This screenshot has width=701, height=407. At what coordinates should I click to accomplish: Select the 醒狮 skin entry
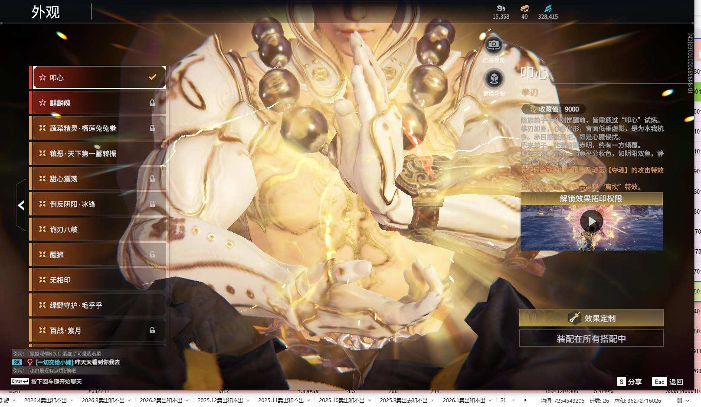pyautogui.click(x=98, y=254)
